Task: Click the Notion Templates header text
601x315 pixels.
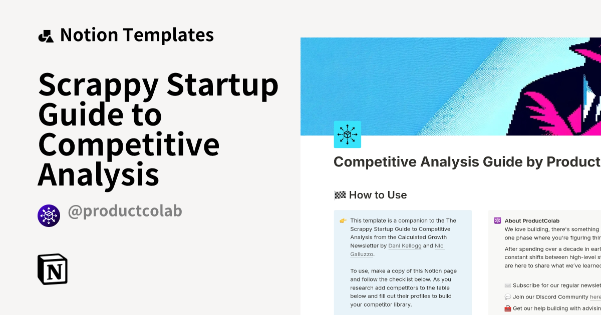Action: (137, 34)
